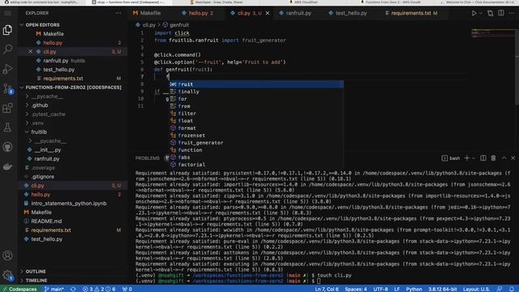This screenshot has height=292, width=519.
Task: Switch to the requirements.txt tab
Action: (x=411, y=13)
